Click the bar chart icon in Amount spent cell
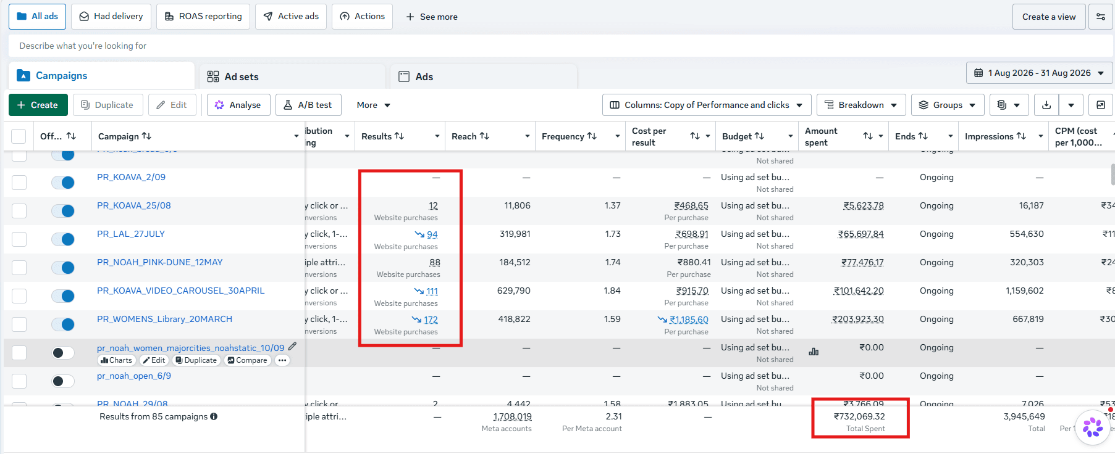 tap(814, 352)
